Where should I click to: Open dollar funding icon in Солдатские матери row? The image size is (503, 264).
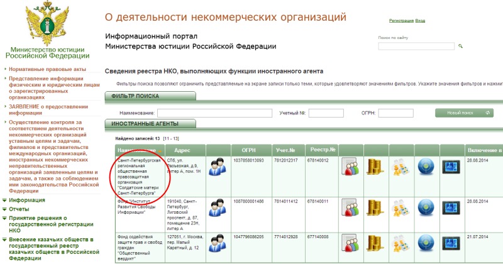coord(401,167)
